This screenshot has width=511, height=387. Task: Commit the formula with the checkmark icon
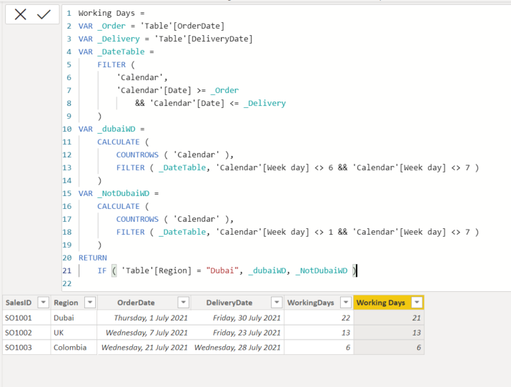coord(44,14)
